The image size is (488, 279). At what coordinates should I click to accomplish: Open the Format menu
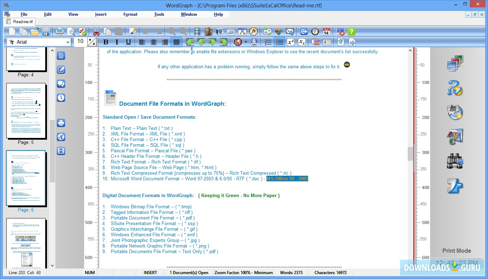click(x=130, y=14)
